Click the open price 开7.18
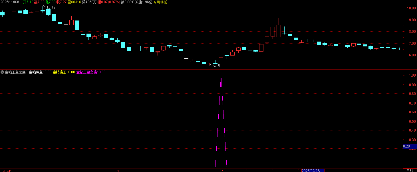The image size is (417, 172). (x=28, y=2)
